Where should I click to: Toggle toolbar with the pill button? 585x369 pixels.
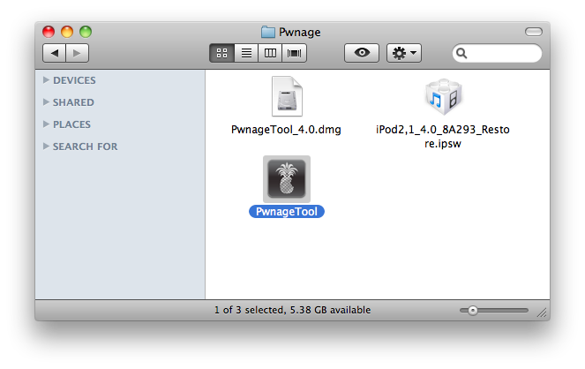pyautogui.click(x=534, y=32)
